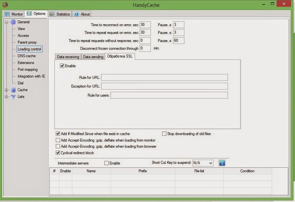Screen dimensions: 295x202
Task: Toggle the SSL Enable checkbox
Action: click(x=62, y=66)
